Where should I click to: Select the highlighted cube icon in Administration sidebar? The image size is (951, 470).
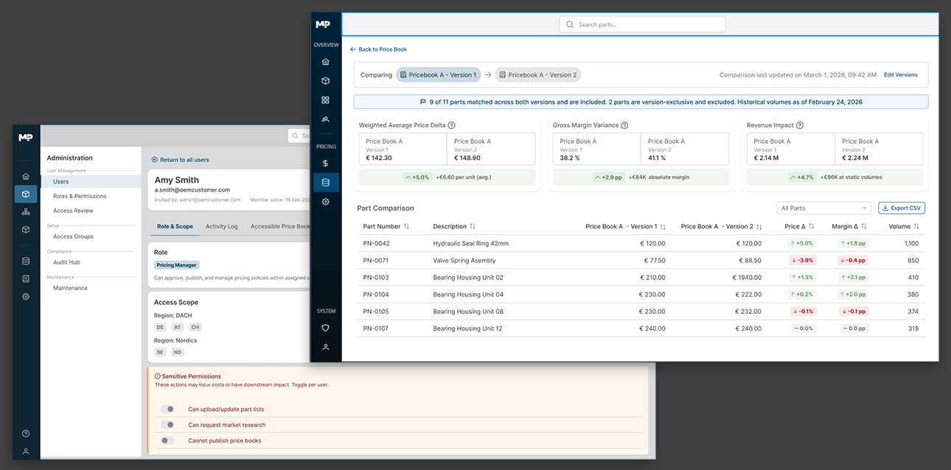click(x=26, y=194)
